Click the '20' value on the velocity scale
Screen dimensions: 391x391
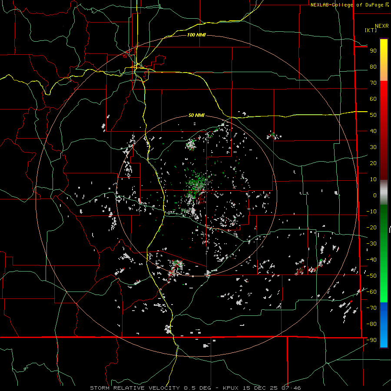click(373, 163)
